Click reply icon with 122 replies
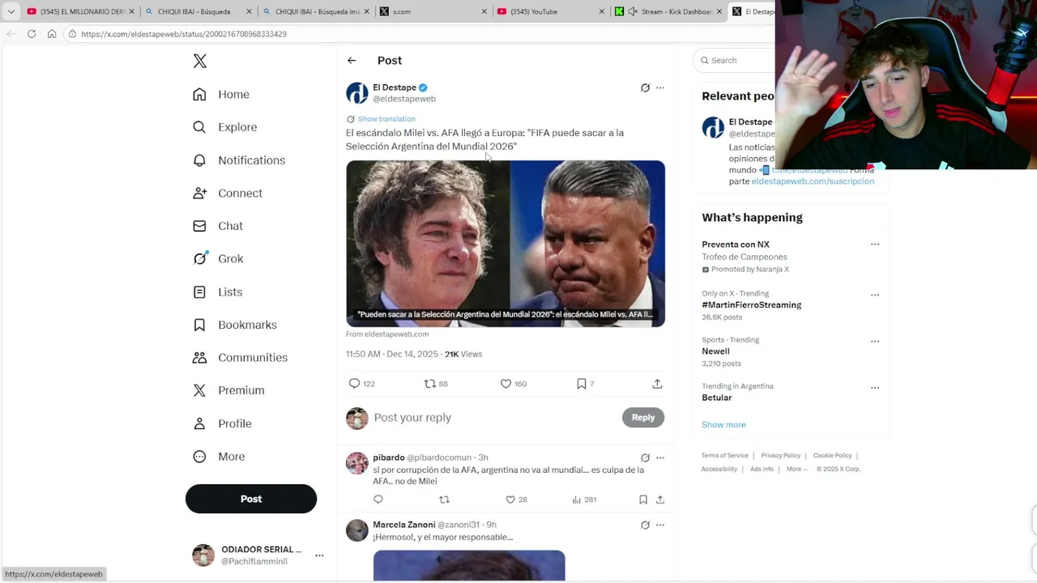Viewport: 1037px width, 583px height. point(354,384)
